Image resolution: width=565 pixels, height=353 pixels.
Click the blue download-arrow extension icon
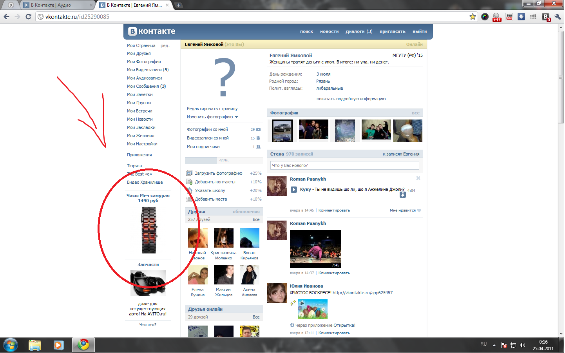pos(521,16)
